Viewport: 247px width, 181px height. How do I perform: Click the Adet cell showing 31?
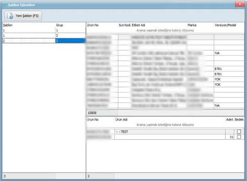[x=230, y=137]
